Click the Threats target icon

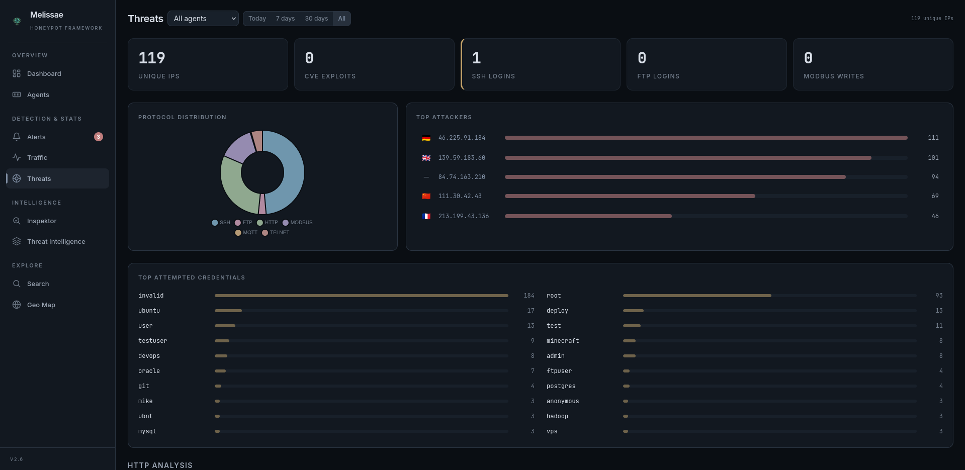(17, 178)
